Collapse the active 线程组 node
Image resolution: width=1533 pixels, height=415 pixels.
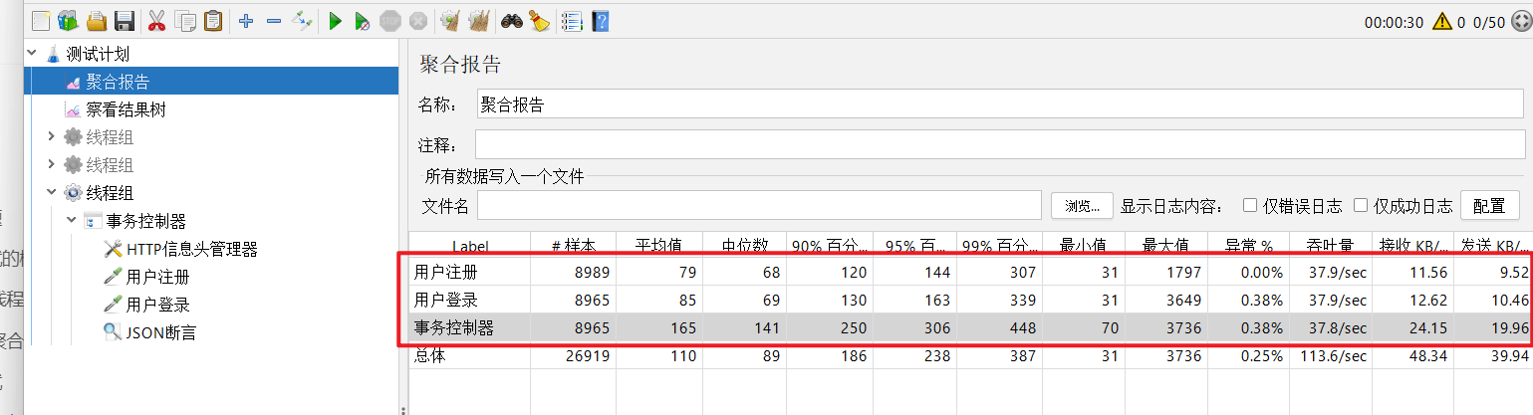pos(52,192)
